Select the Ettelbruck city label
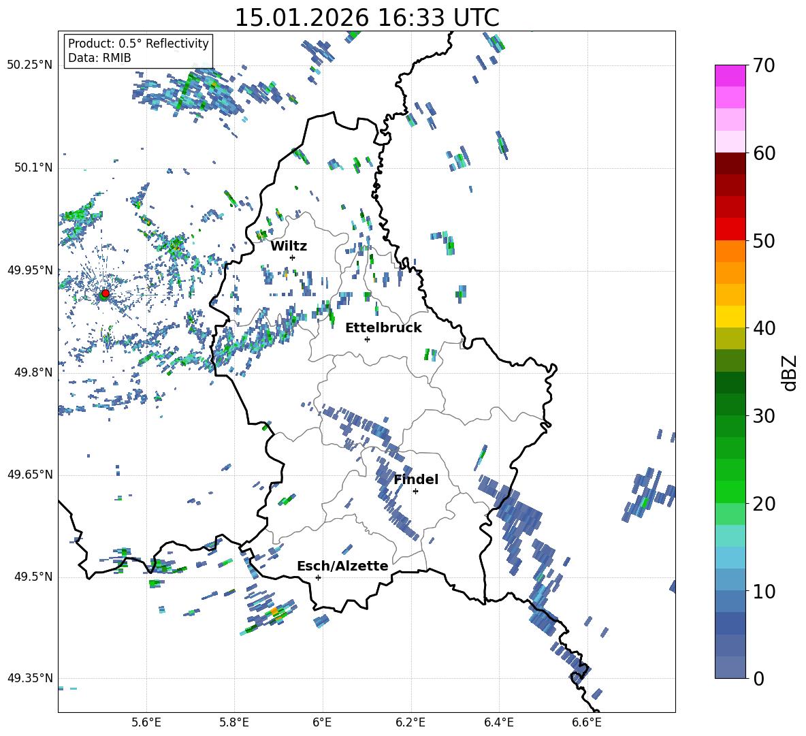Image resolution: width=806 pixels, height=736 pixels. [383, 328]
